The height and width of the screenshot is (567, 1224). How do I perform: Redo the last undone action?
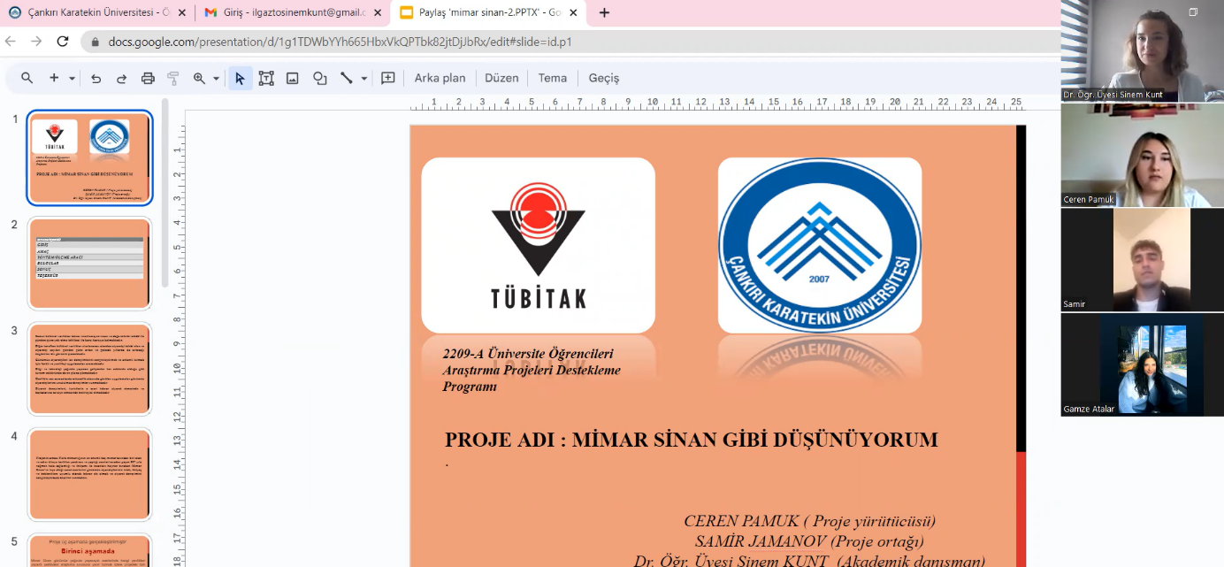coord(121,78)
